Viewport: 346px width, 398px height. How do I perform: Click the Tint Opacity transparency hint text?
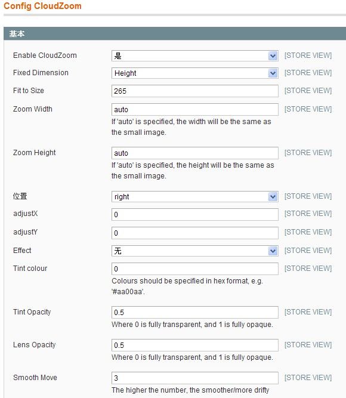click(192, 325)
